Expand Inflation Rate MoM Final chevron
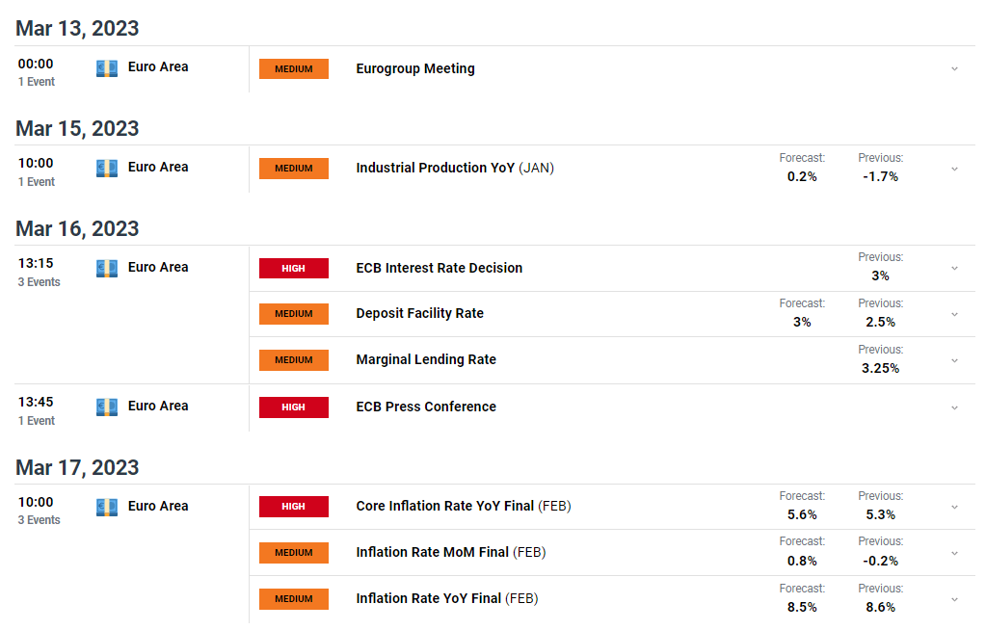This screenshot has width=986, height=630. 954,554
